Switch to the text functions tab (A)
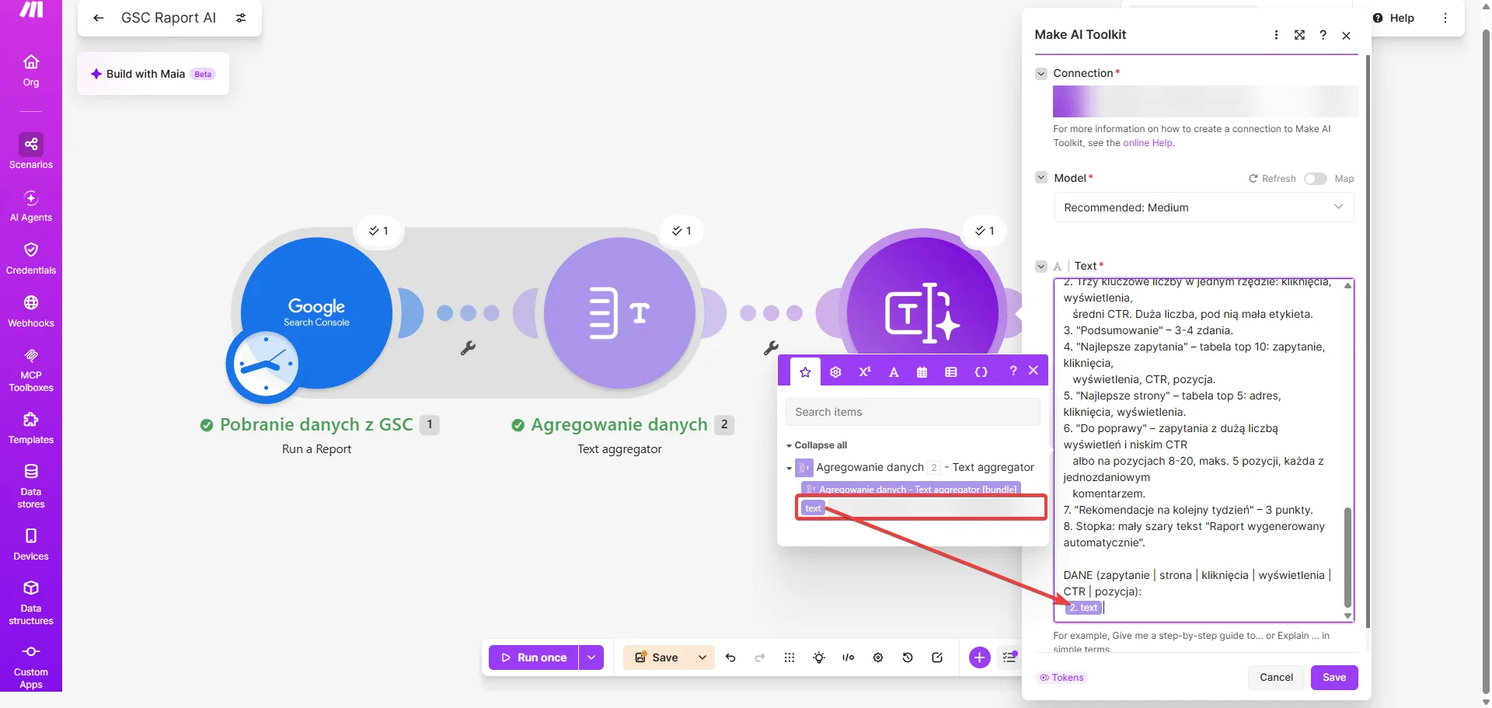Viewport: 1492px width, 708px height. [894, 371]
